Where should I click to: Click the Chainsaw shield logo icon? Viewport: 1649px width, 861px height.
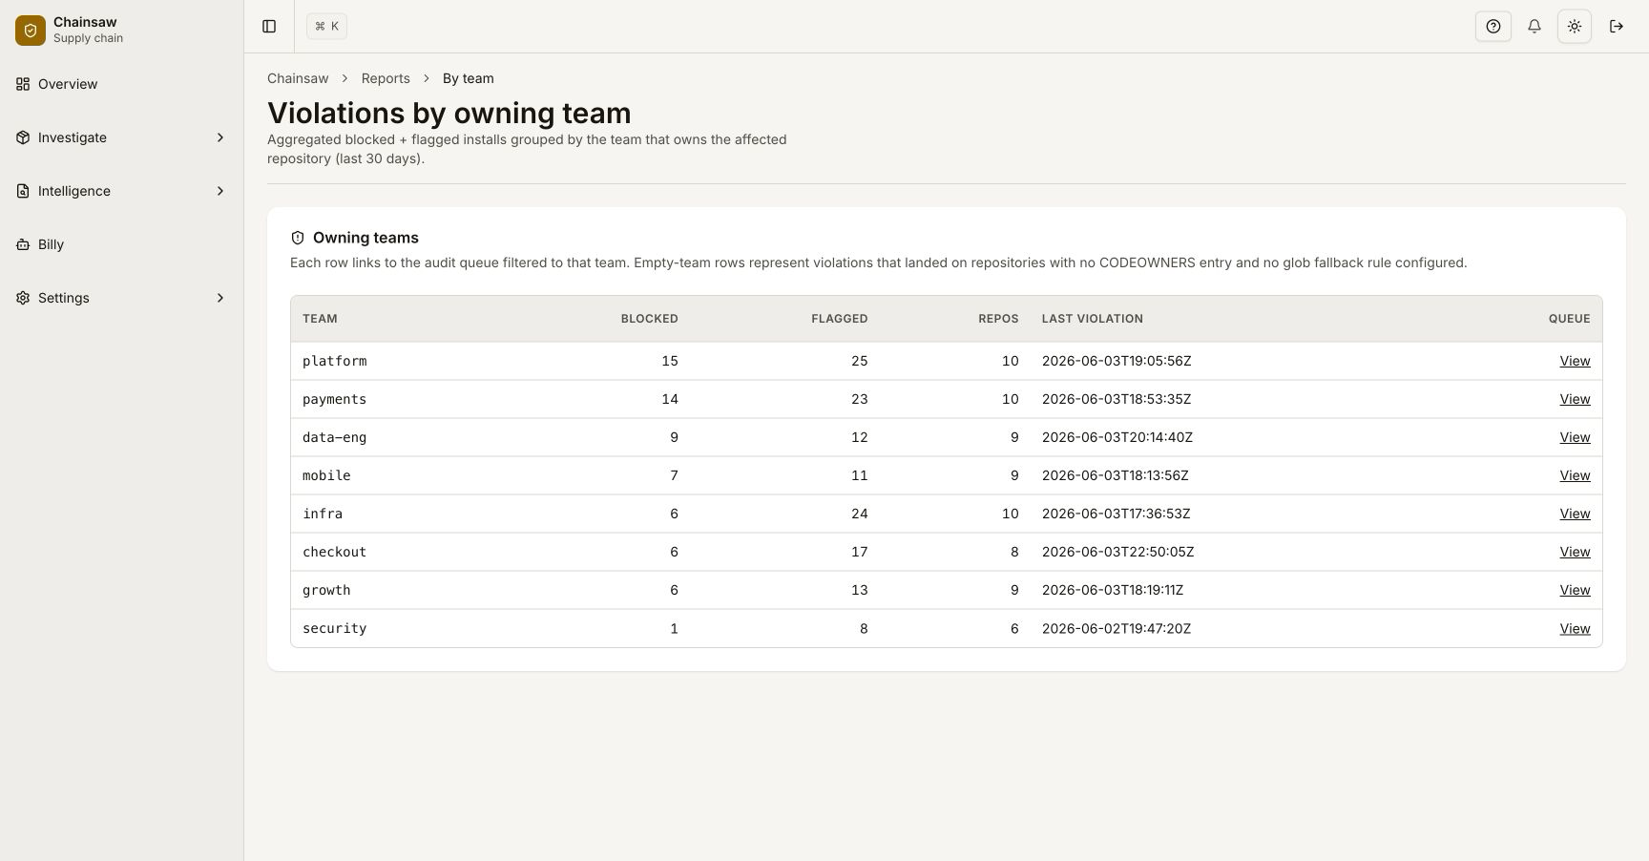[31, 30]
